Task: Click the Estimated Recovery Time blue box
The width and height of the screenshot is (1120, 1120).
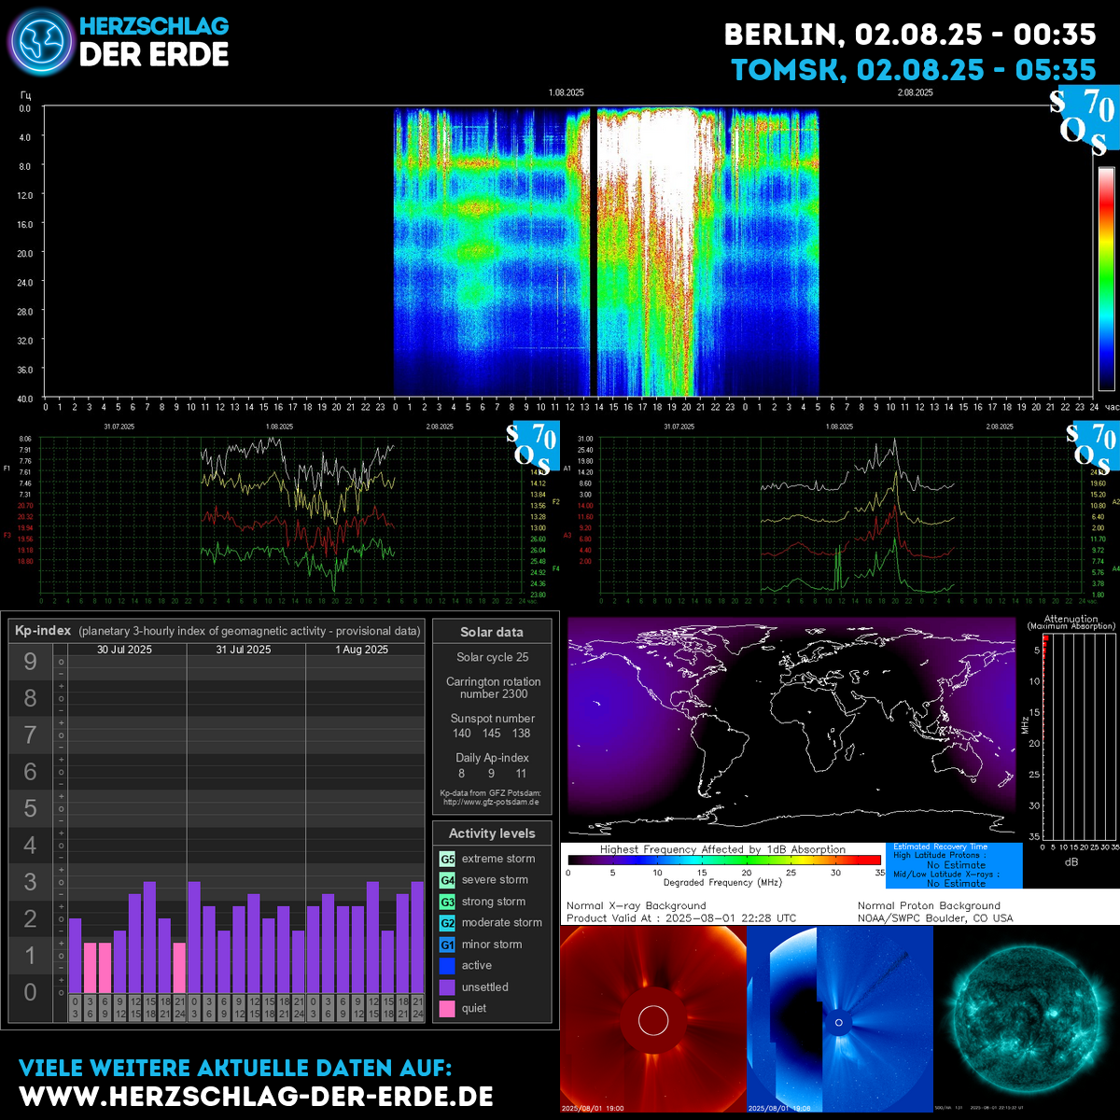Action: [954, 865]
